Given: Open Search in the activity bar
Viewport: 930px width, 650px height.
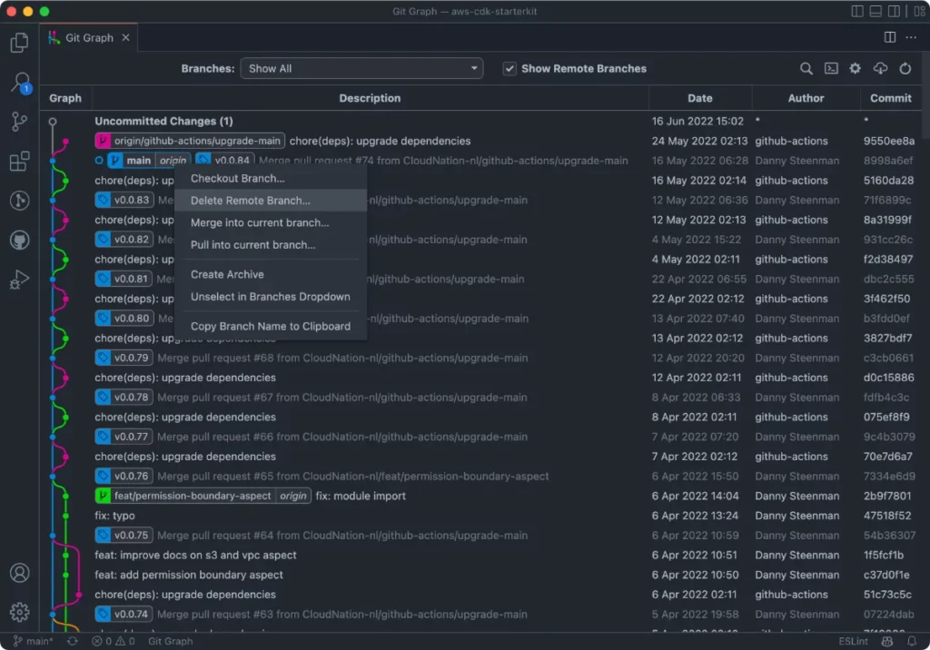Looking at the screenshot, I should (19, 83).
